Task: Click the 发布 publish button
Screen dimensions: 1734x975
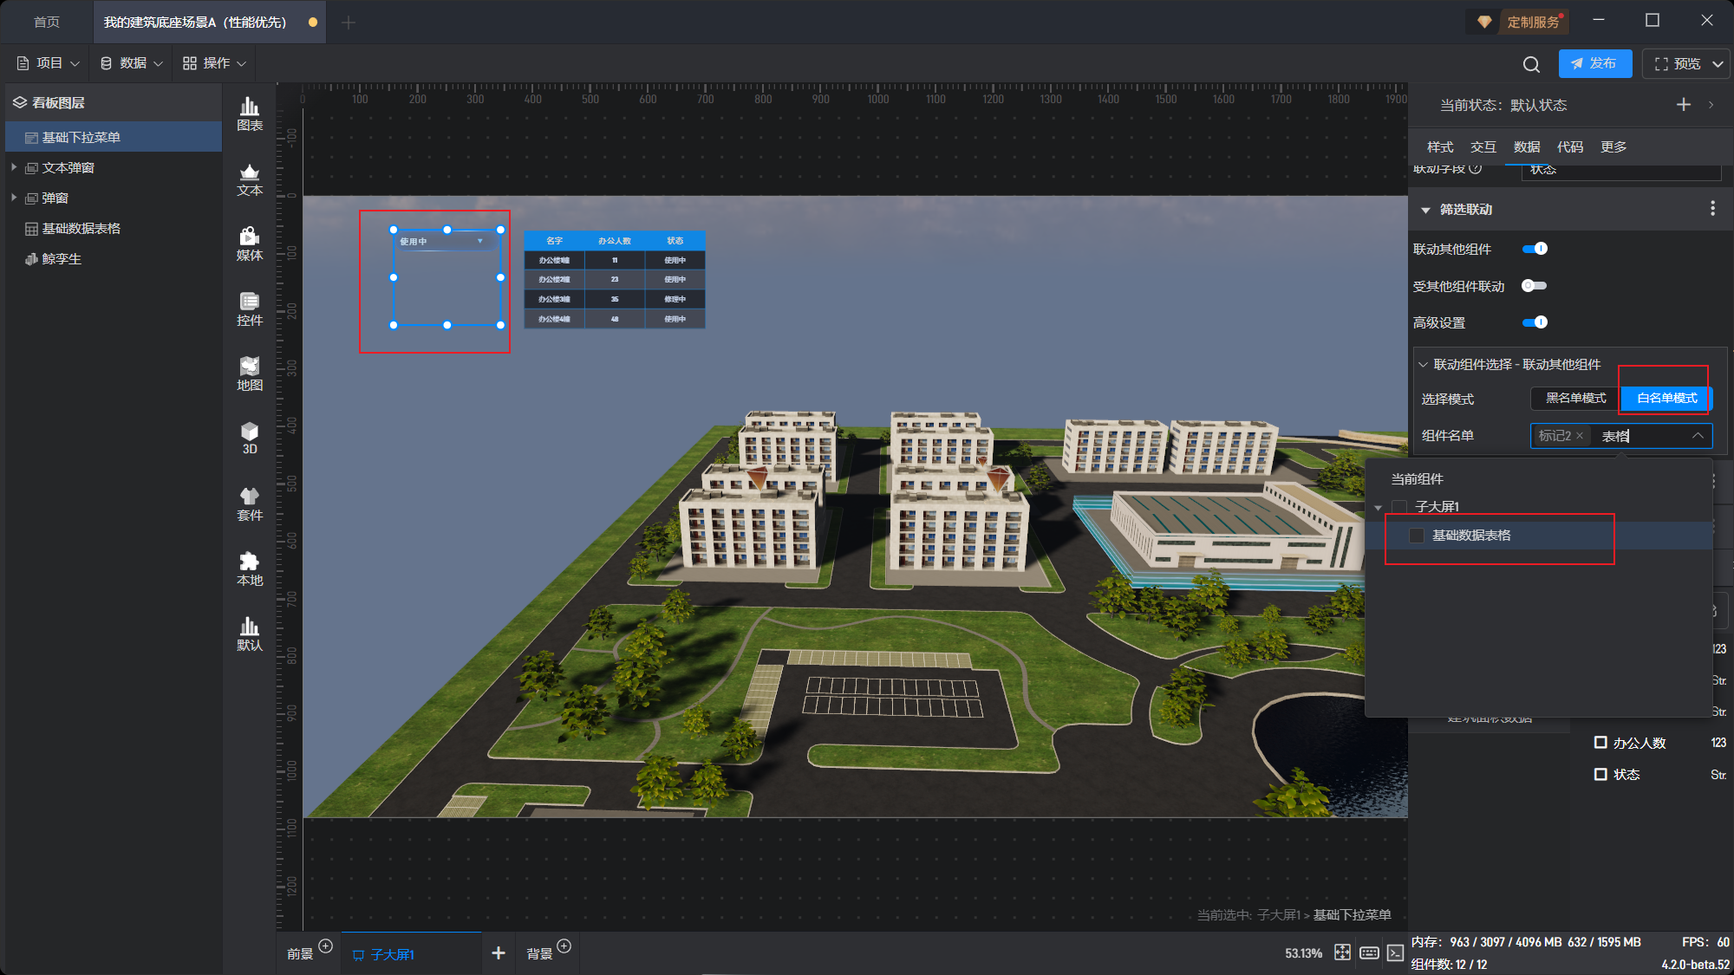Action: [x=1594, y=64]
